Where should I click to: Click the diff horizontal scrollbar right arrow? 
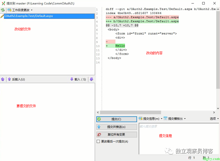(214, 113)
